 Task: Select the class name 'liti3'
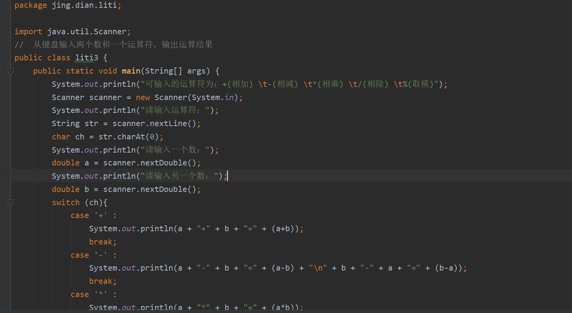coord(87,58)
